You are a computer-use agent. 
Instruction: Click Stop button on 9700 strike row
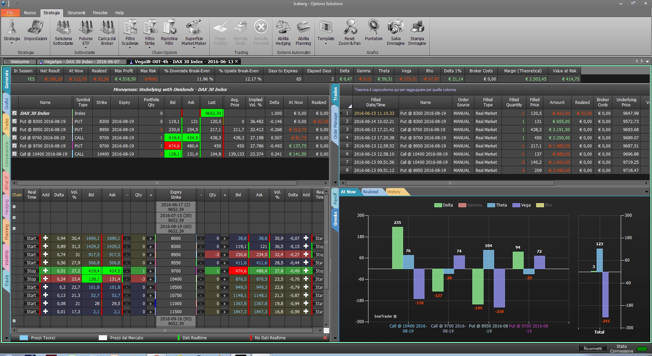tap(32, 271)
